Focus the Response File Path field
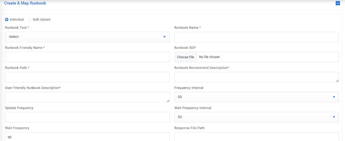 [256, 137]
